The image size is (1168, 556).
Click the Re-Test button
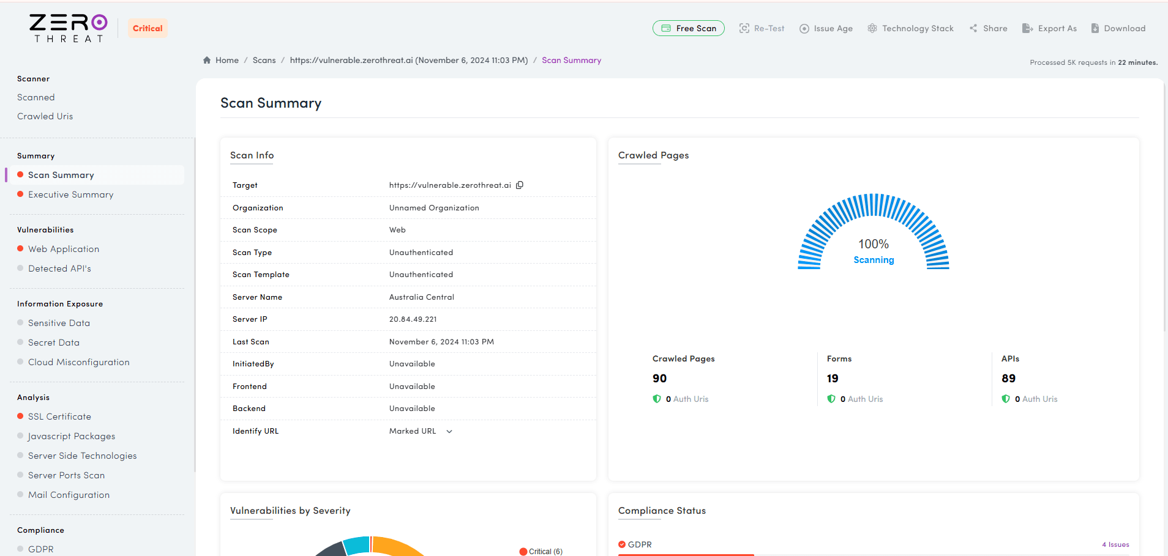tap(762, 28)
